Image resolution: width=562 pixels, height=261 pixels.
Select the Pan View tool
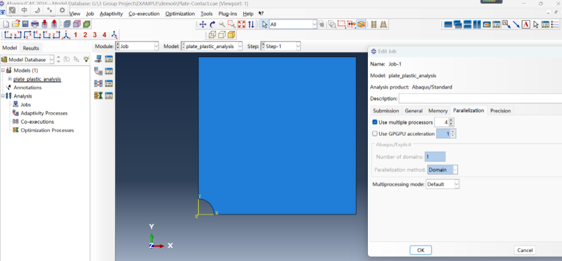click(x=203, y=24)
